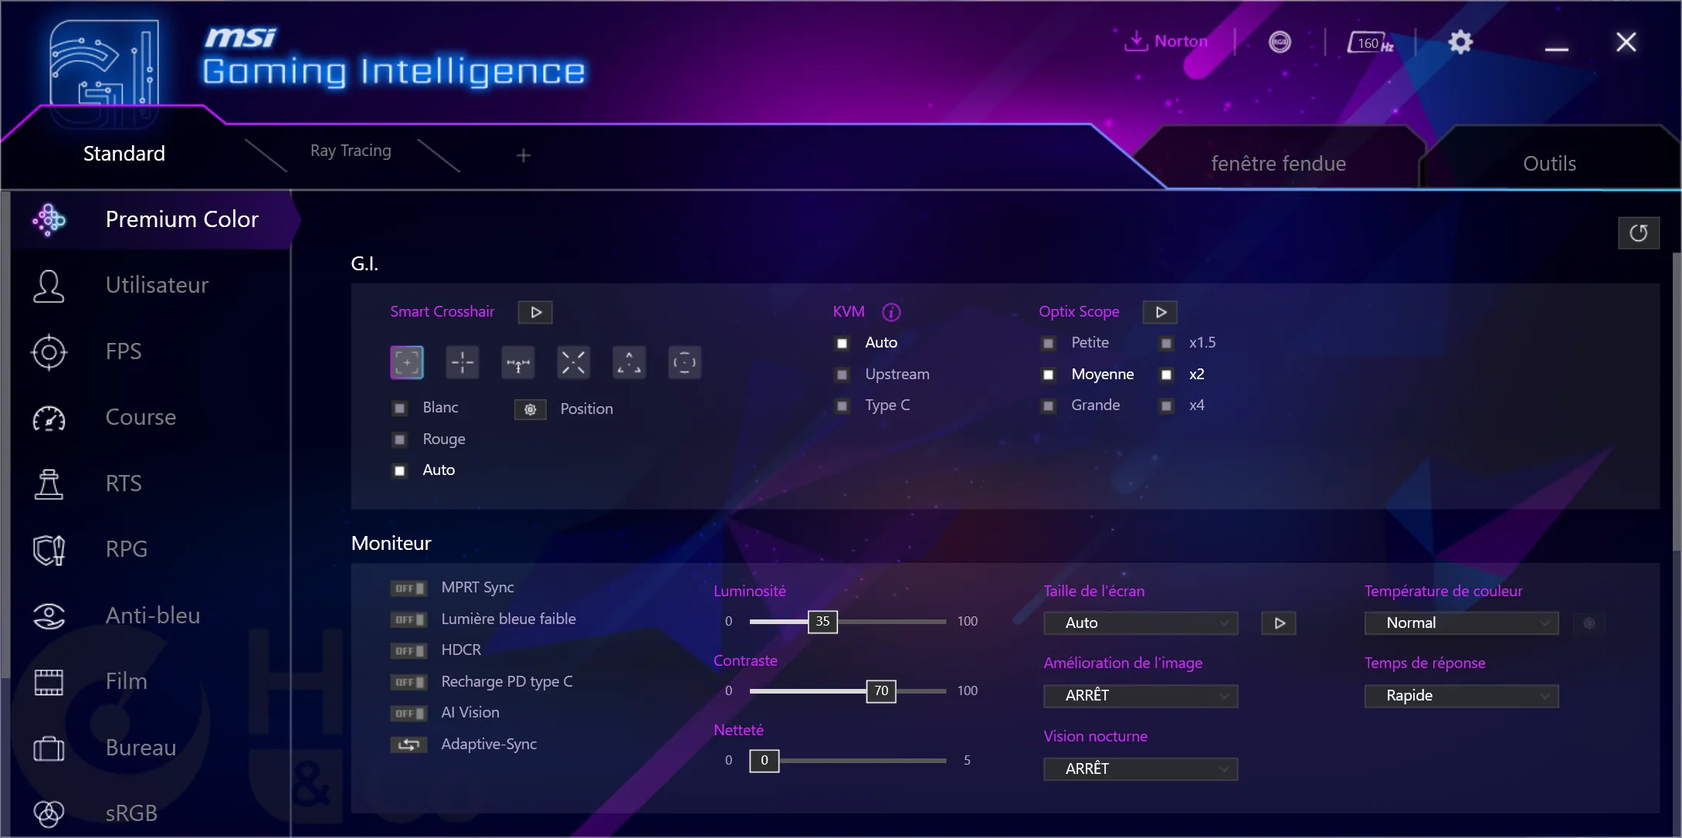1682x838 pixels.
Task: Click the Smart Crosshair play button
Action: (x=534, y=312)
